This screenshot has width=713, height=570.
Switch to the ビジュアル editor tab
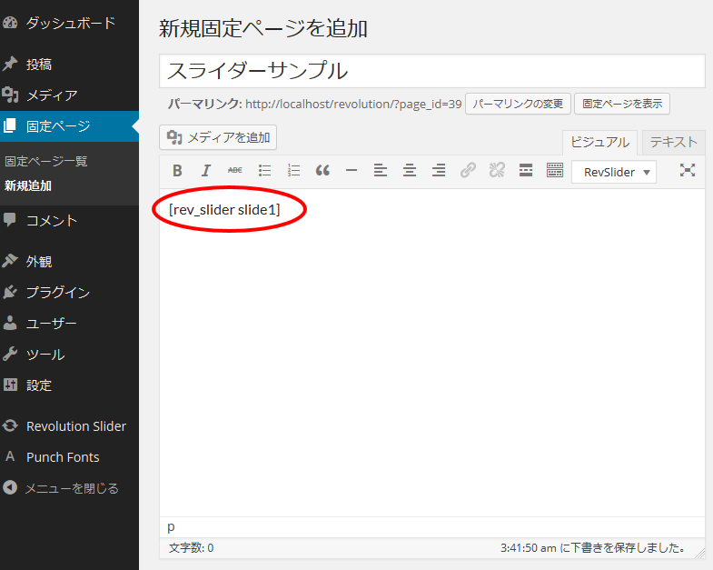coord(599,142)
